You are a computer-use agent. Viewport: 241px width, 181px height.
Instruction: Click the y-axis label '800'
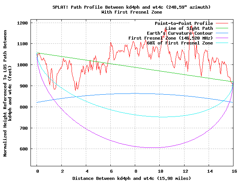[x=24, y=107]
